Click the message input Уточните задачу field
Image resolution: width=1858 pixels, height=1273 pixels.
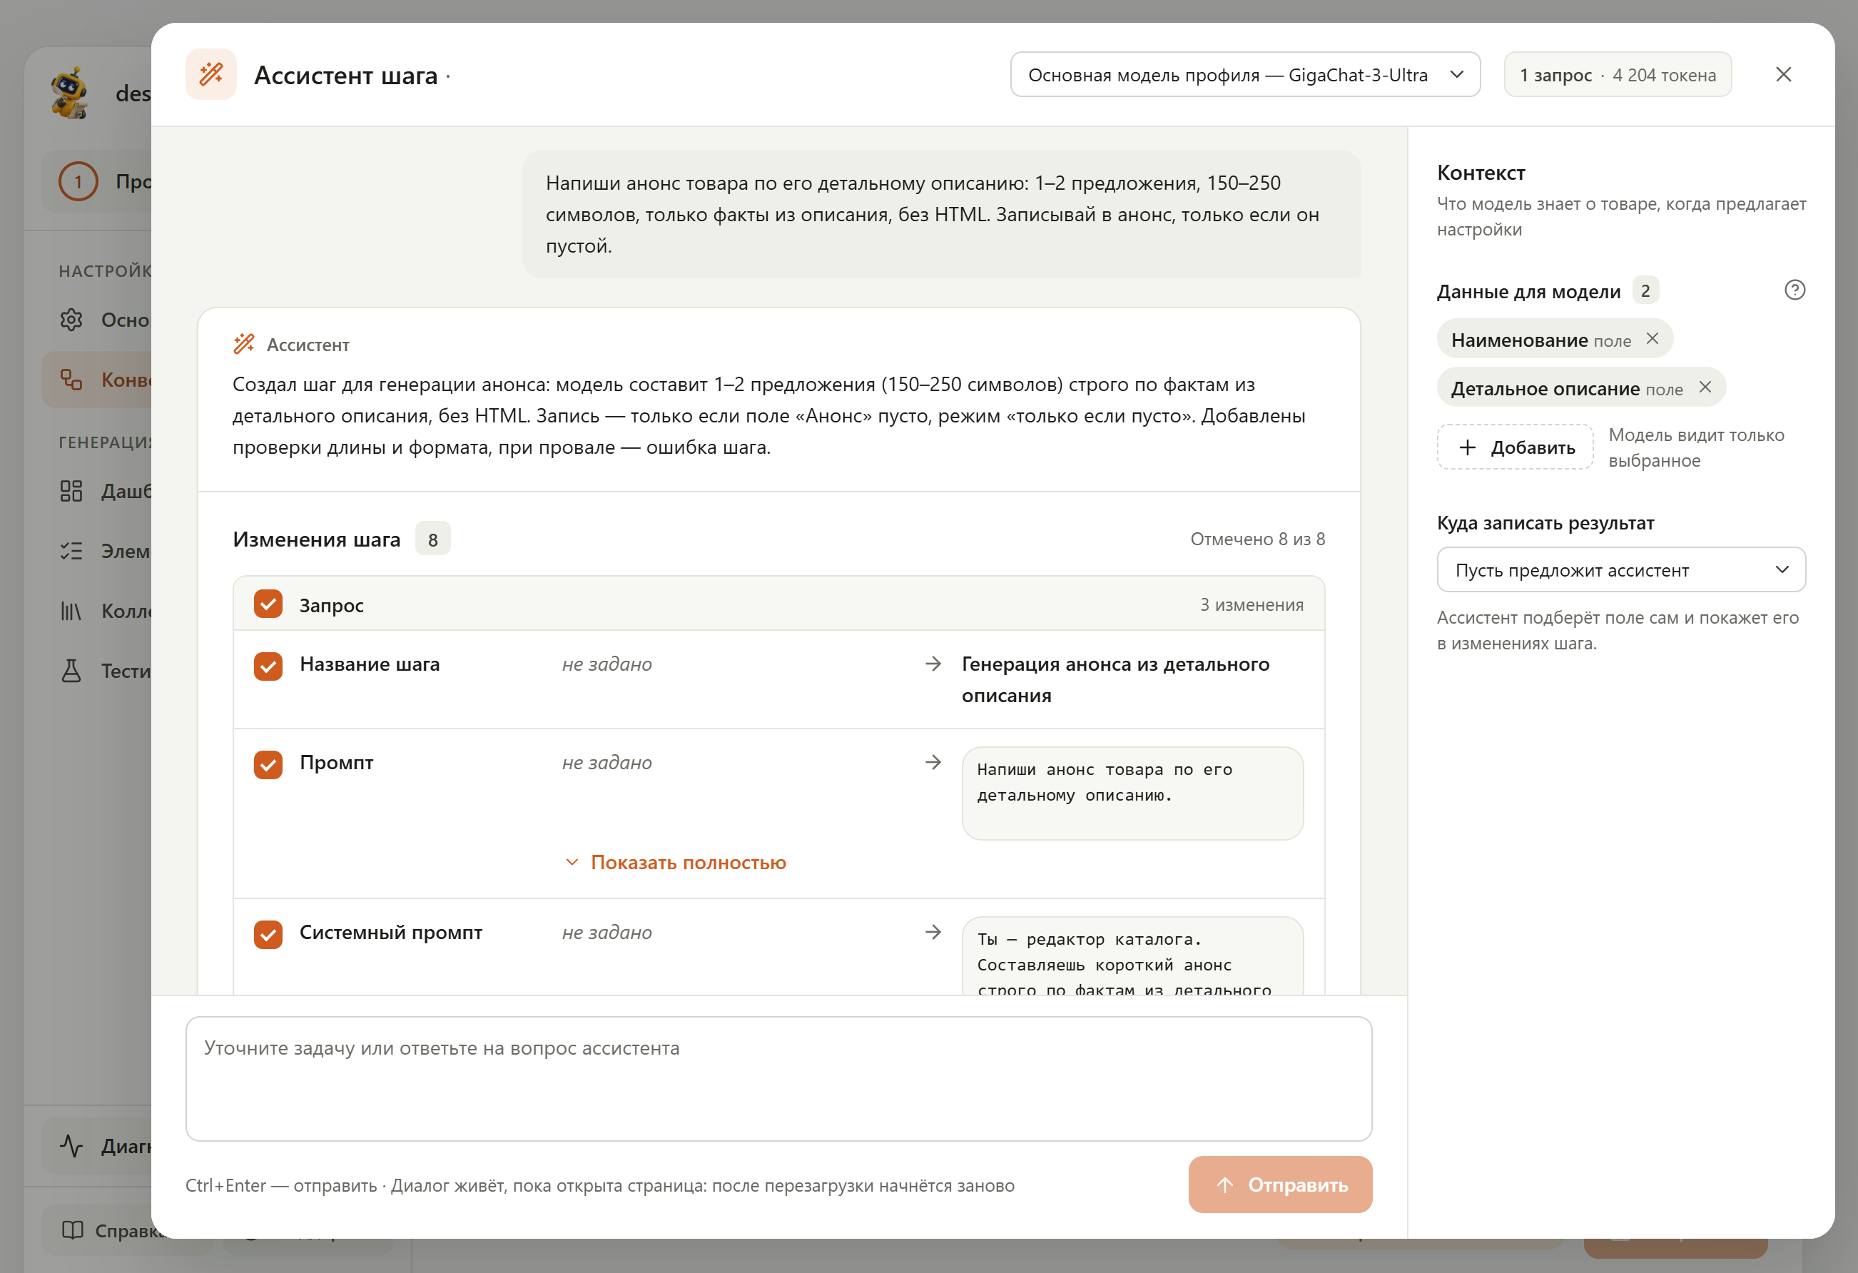pos(778,1079)
